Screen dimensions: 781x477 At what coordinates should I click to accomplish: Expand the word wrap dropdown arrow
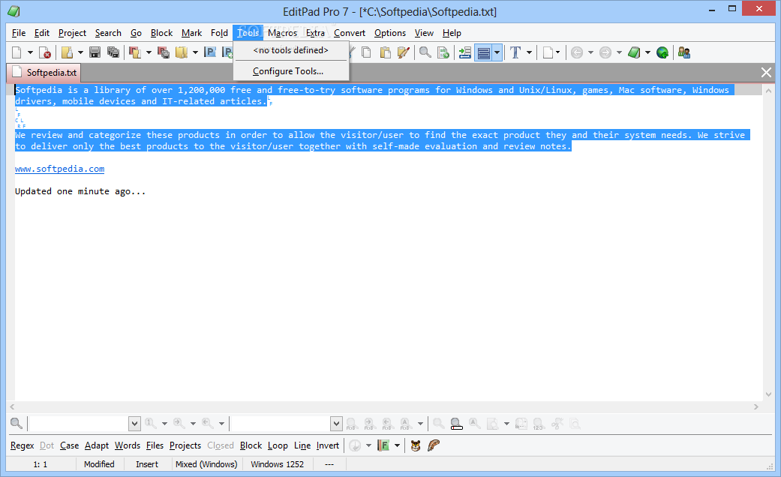497,52
